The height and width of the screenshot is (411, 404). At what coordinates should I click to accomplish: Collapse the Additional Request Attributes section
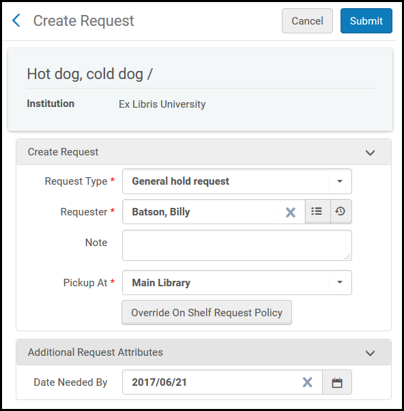tap(370, 353)
